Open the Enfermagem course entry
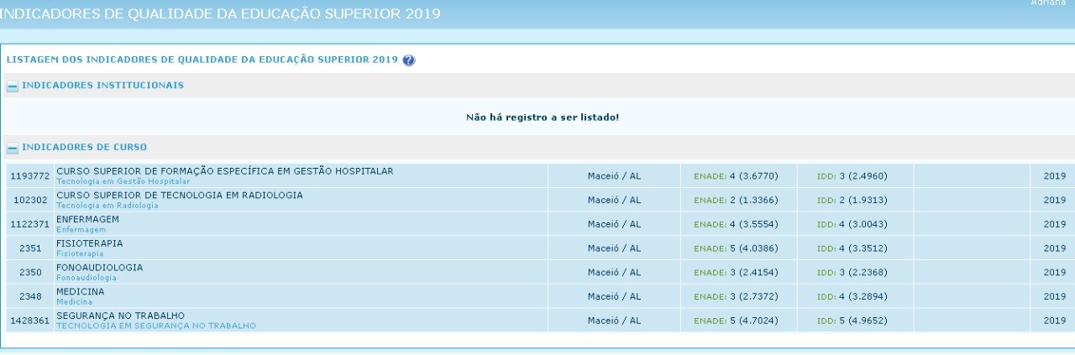The image size is (1075, 355). (87, 219)
